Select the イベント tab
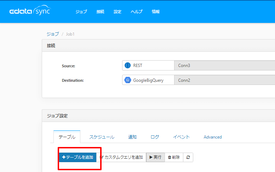Viewport: 275px width, 172px height. (x=181, y=137)
